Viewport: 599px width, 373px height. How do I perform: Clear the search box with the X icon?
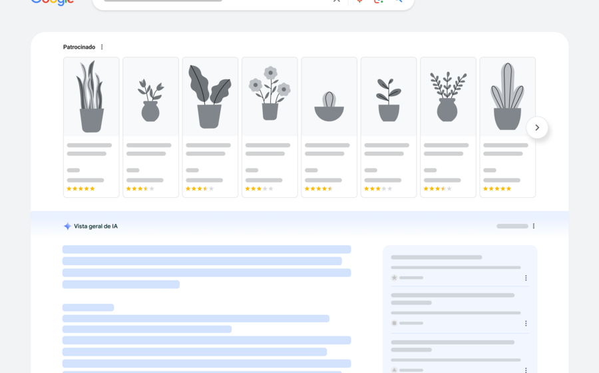point(336,1)
